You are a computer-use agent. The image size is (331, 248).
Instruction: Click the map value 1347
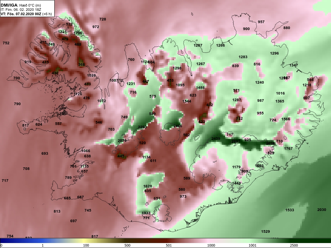pyautogui.click(x=294, y=65)
